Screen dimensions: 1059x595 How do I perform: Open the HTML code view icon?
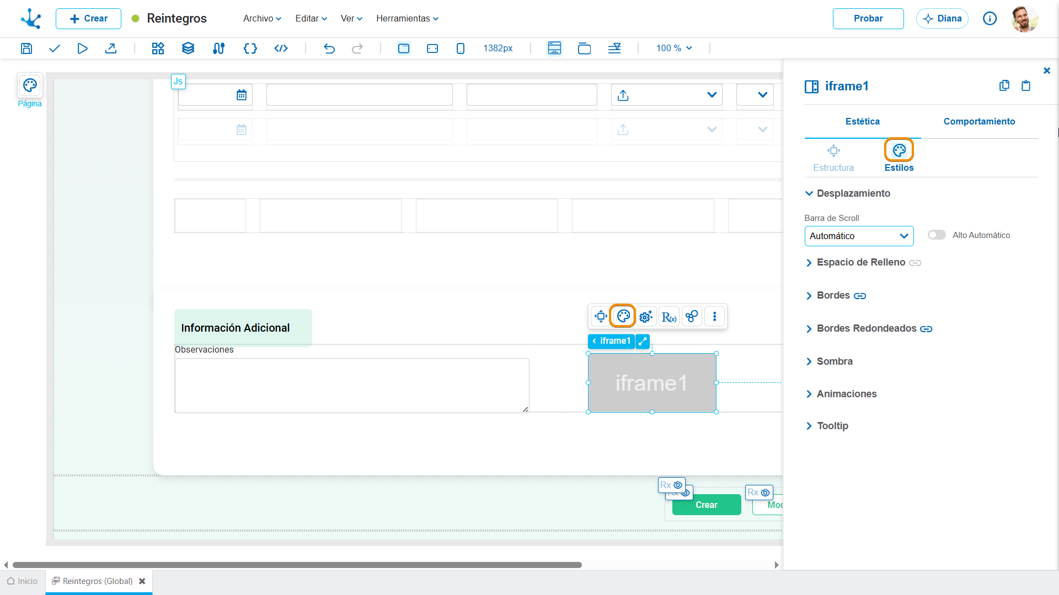[x=281, y=48]
